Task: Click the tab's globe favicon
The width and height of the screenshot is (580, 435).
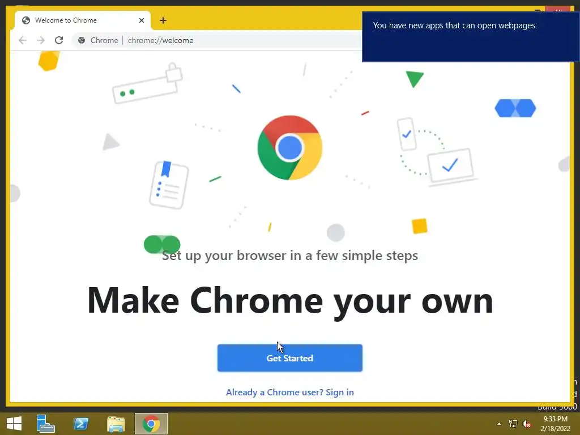Action: (x=26, y=20)
